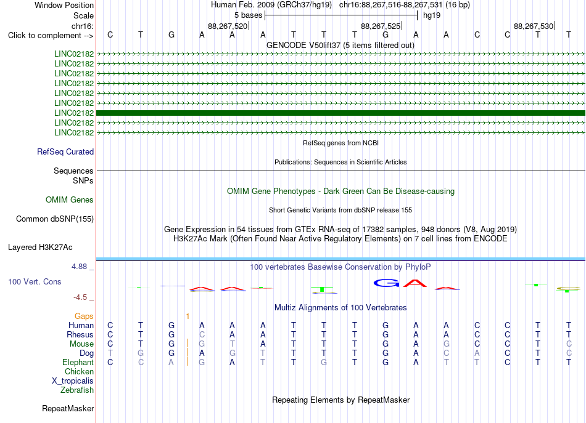586x423 pixels.
Task: Click the light-blue H3K27Ac signal band
Action: click(340, 259)
